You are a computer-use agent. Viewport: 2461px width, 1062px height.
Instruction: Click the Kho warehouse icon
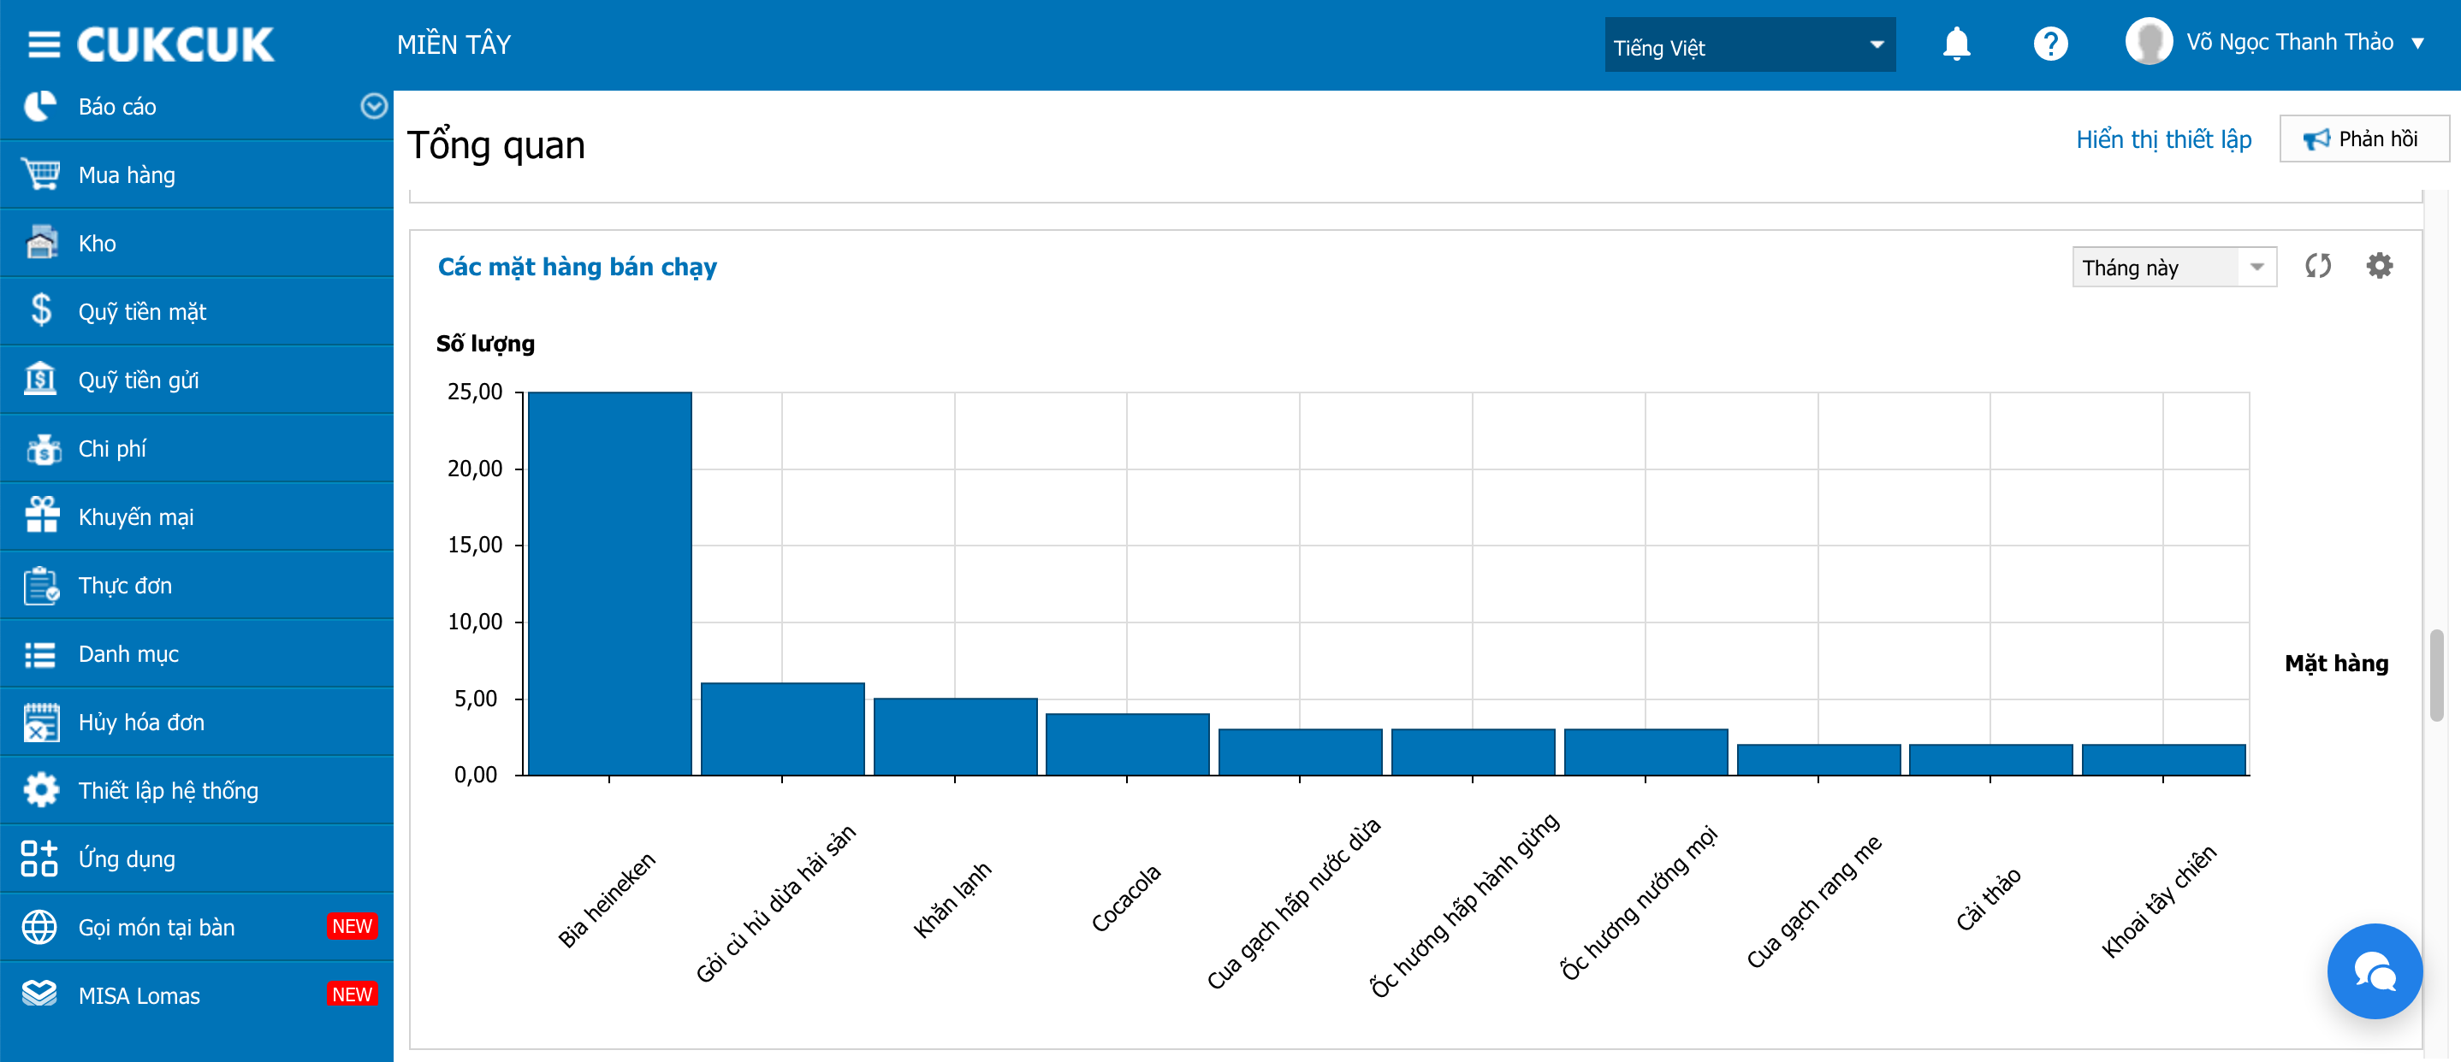tap(41, 244)
